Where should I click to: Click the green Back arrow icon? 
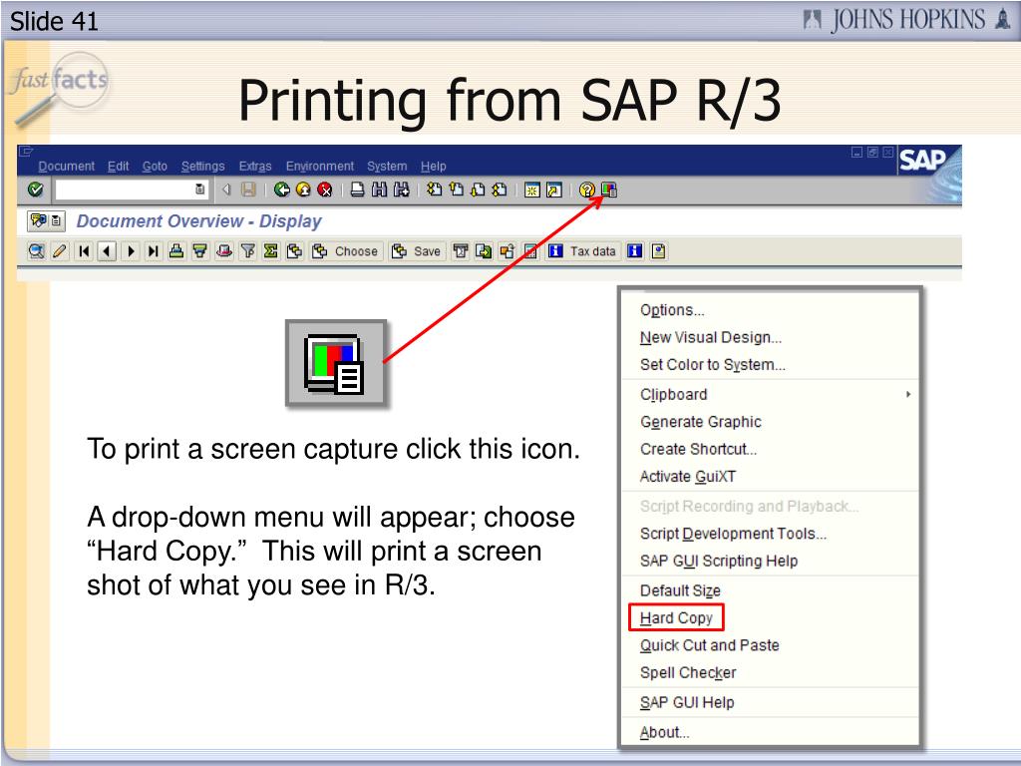pos(281,190)
